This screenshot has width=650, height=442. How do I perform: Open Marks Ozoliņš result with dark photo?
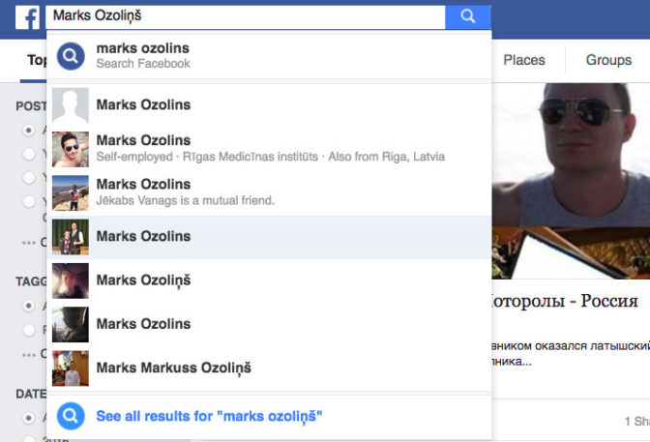click(270, 280)
